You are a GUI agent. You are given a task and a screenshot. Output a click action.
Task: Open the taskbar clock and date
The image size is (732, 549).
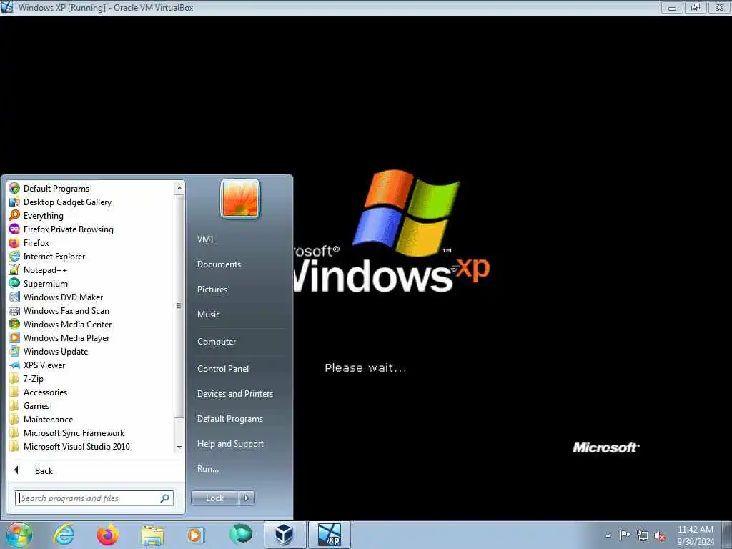(696, 535)
